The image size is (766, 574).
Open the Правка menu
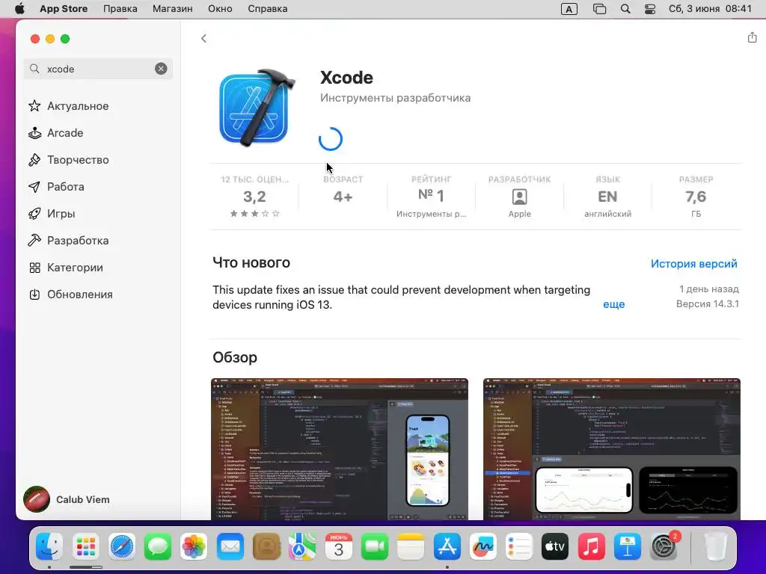120,9
